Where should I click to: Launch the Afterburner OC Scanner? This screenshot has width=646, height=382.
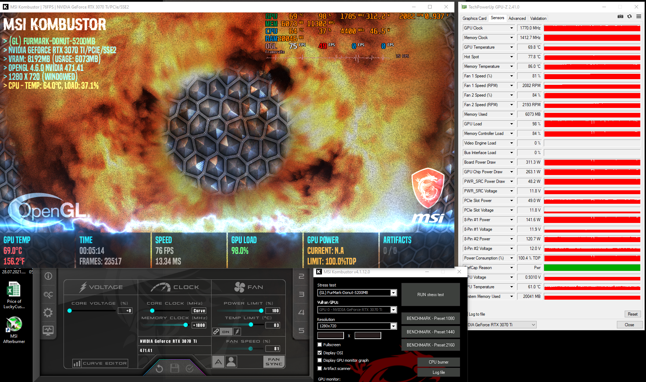click(48, 295)
